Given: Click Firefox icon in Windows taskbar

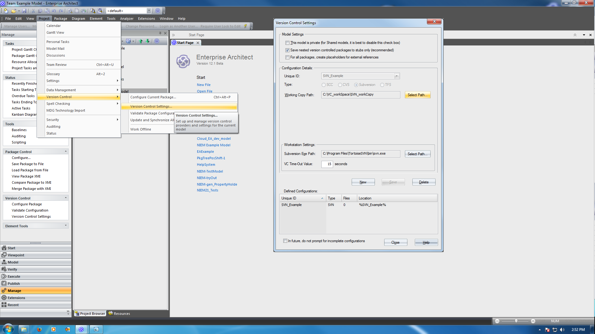Looking at the screenshot, I should pyautogui.click(x=39, y=329).
